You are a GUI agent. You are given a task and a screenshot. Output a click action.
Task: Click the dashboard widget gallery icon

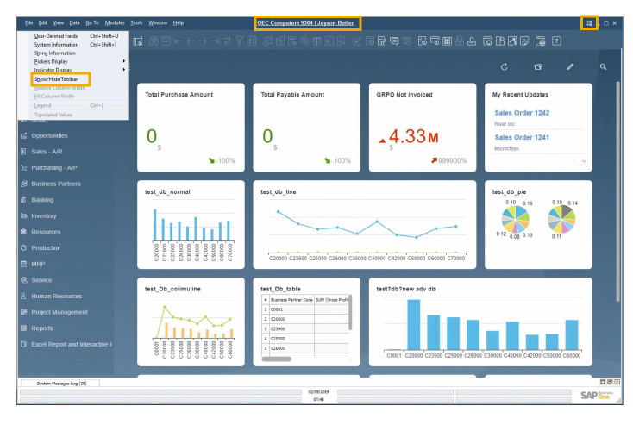pos(537,66)
